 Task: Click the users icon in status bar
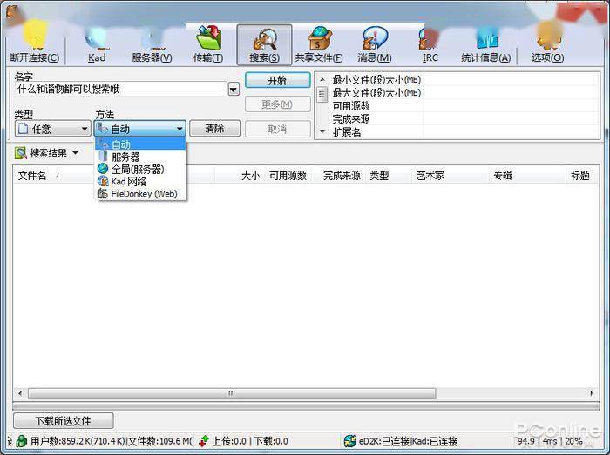coord(22,441)
